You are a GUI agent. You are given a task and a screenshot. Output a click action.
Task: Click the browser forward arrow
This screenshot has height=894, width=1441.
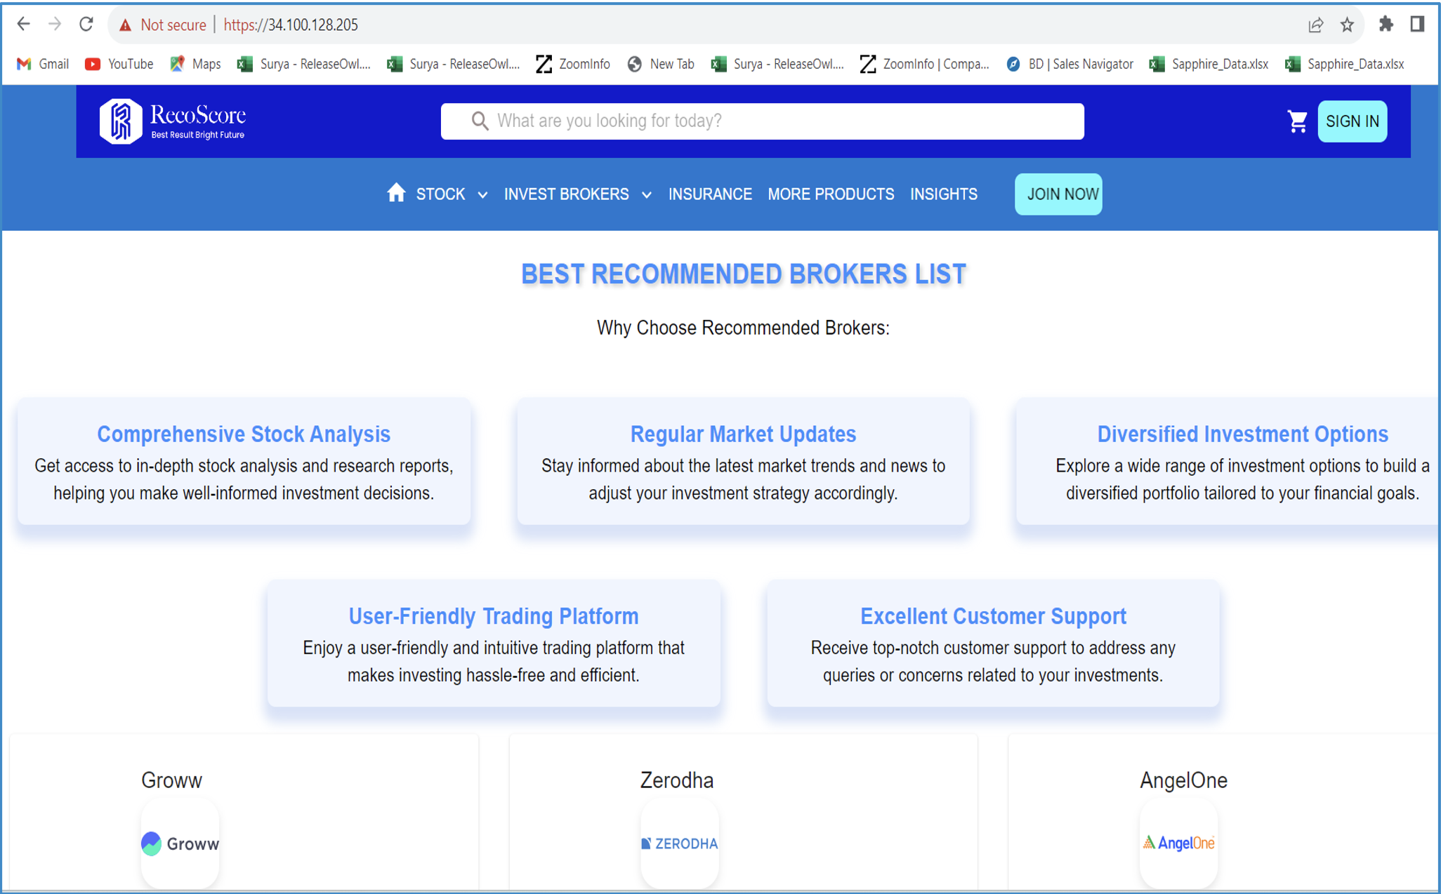[55, 25]
